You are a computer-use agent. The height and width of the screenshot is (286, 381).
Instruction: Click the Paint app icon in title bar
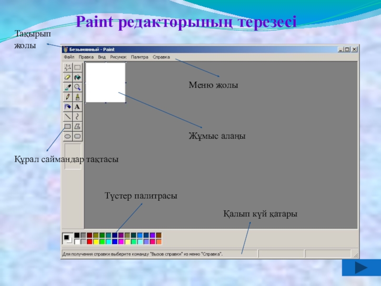[65, 50]
